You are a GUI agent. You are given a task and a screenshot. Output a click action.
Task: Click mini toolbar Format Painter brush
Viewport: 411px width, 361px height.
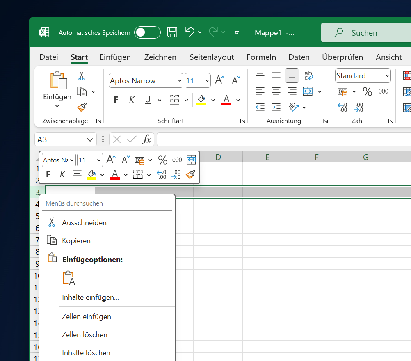[x=191, y=174]
